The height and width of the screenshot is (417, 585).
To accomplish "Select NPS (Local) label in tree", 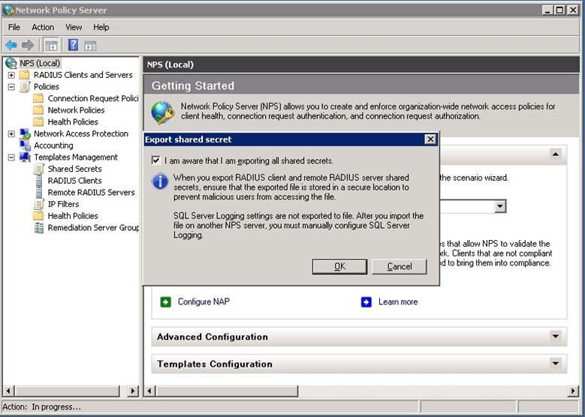I will click(x=40, y=63).
